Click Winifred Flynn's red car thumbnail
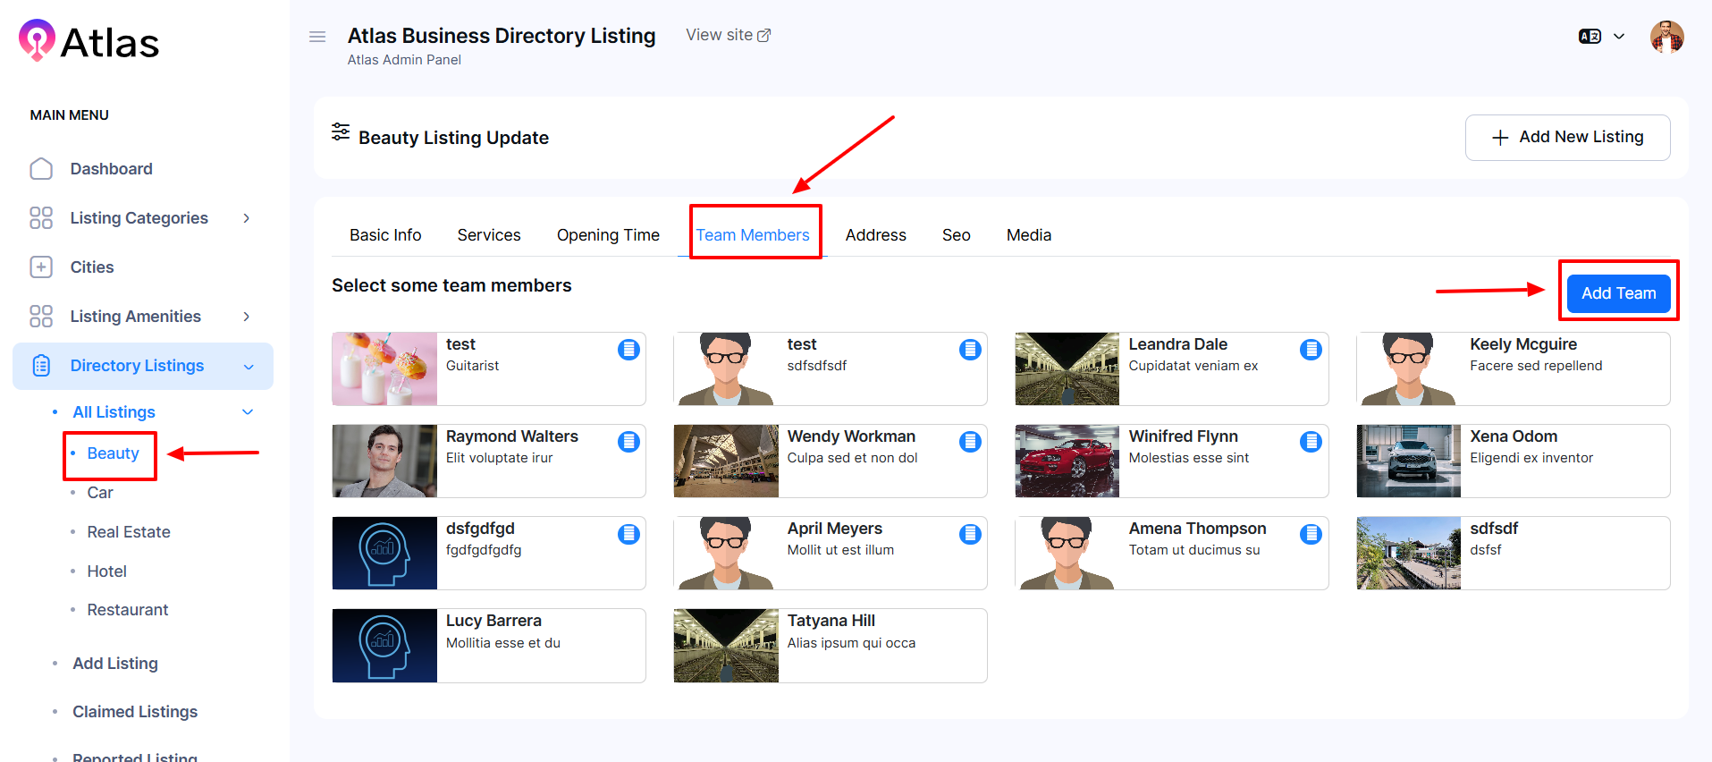Image resolution: width=1712 pixels, height=762 pixels. (x=1067, y=461)
